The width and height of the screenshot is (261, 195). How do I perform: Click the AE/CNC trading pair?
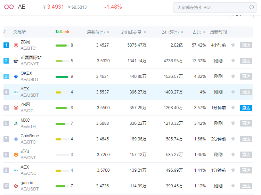[28, 173]
